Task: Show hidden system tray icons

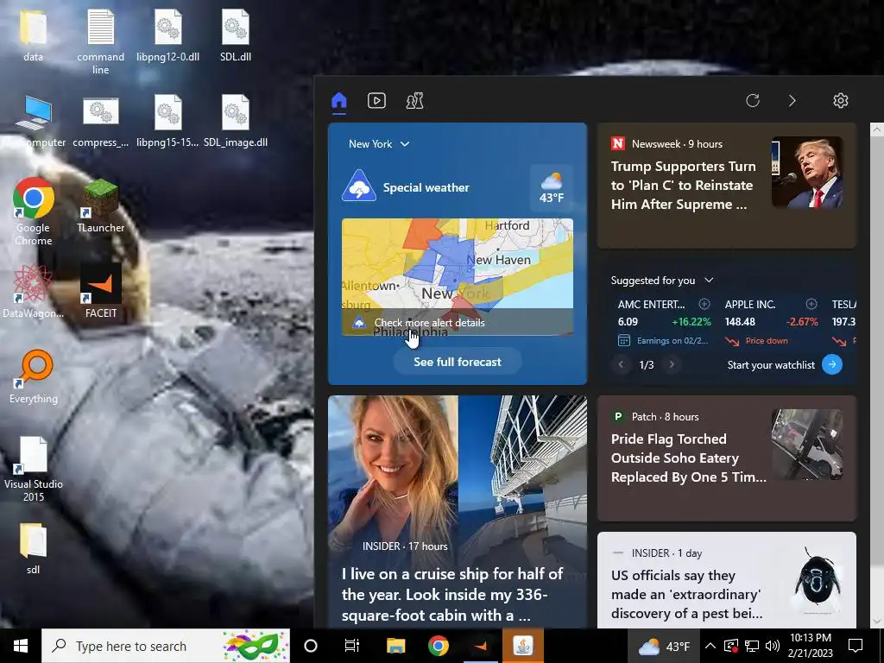Action: click(x=710, y=646)
